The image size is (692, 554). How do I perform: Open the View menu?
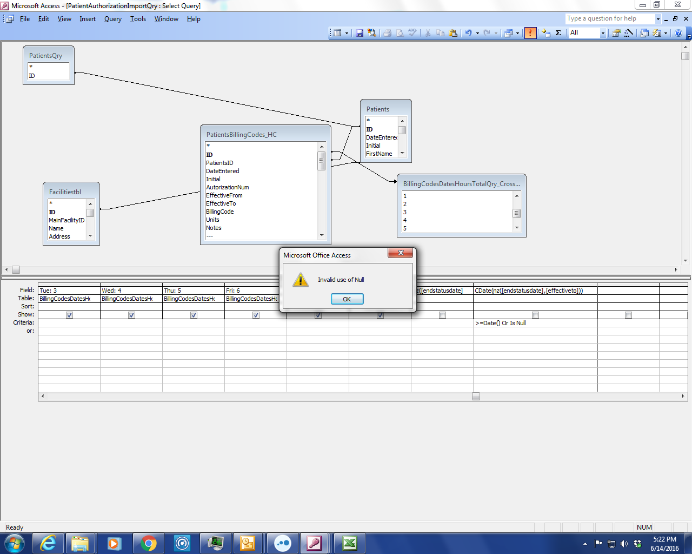[x=64, y=19]
